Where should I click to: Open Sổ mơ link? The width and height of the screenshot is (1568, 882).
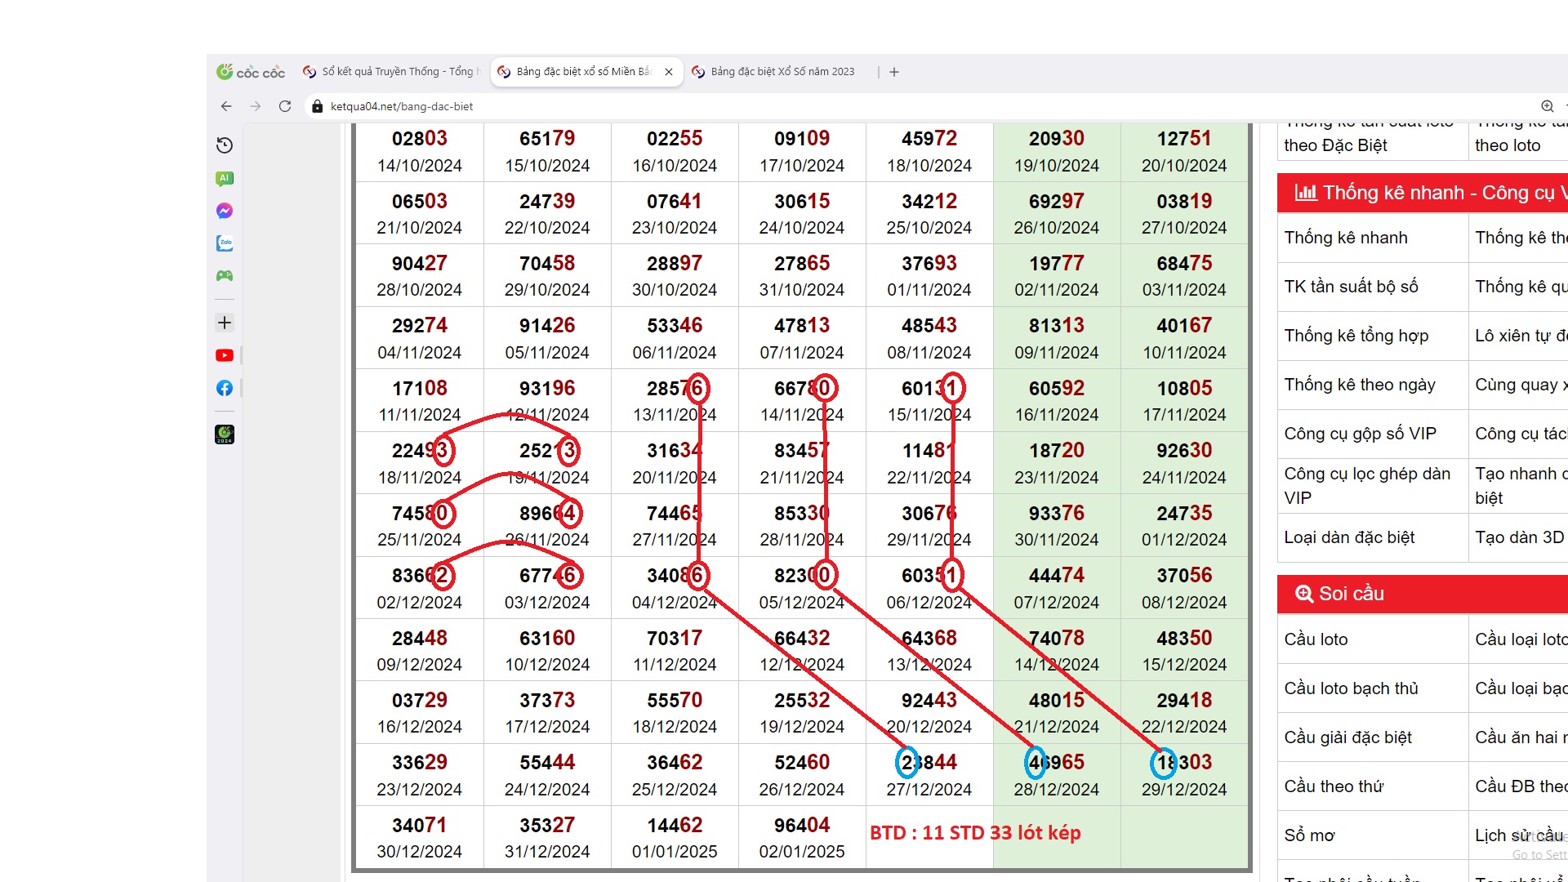[x=1309, y=835]
